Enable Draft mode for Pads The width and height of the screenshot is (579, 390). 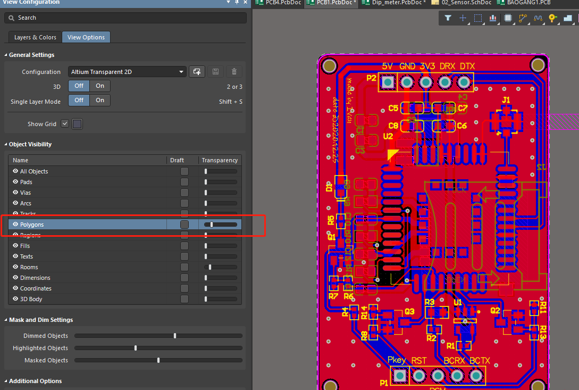(x=184, y=181)
